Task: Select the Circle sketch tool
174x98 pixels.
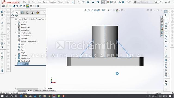Action: pyautogui.click(x=166, y=29)
